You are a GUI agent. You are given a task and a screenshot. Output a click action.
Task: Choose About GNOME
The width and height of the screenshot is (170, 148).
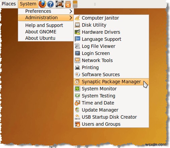click(x=46, y=32)
